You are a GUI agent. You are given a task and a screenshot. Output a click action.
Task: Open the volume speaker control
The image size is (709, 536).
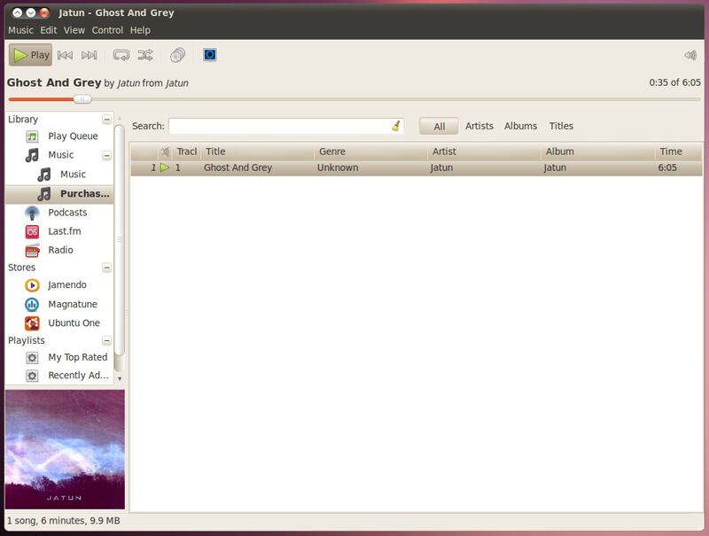[x=690, y=55]
